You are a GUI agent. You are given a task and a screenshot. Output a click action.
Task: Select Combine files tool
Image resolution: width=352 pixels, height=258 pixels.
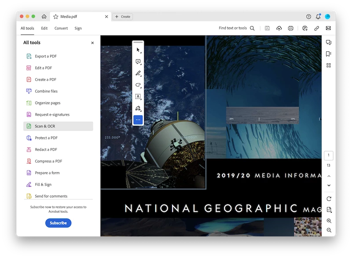pos(58,91)
